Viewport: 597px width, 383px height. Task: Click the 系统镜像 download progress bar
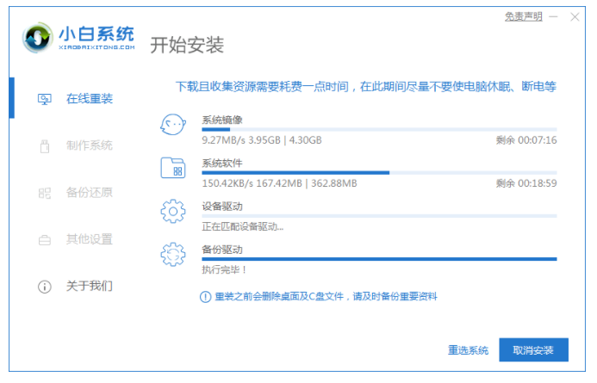379,129
